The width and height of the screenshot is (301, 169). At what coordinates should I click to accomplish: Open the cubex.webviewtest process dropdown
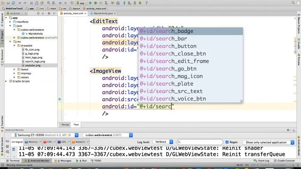108,135
